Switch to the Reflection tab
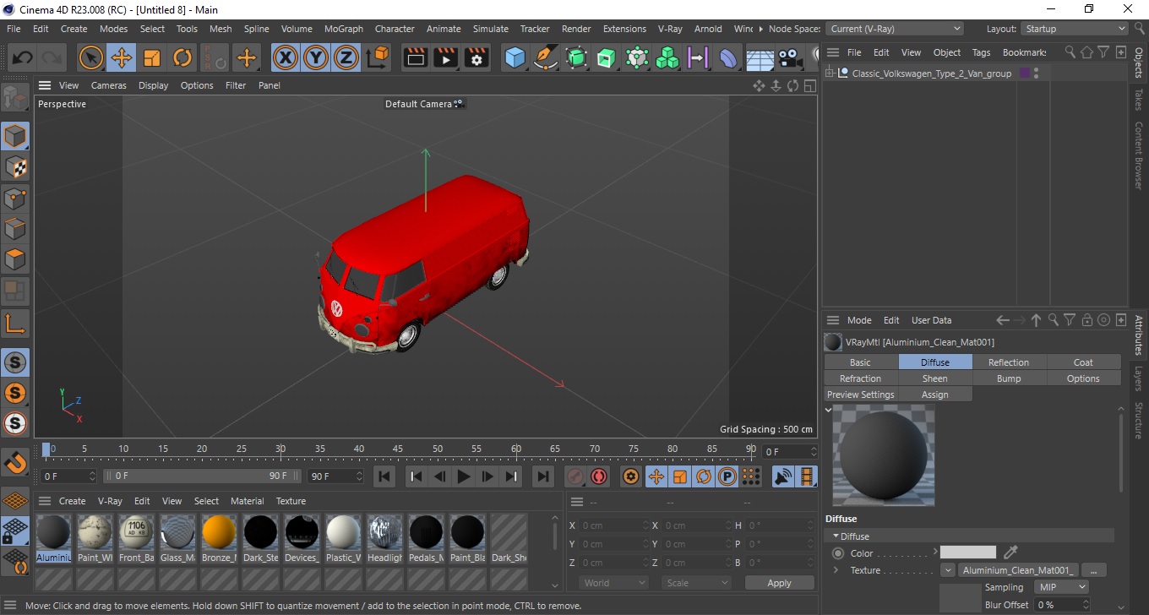Image resolution: width=1149 pixels, height=615 pixels. tap(1009, 362)
